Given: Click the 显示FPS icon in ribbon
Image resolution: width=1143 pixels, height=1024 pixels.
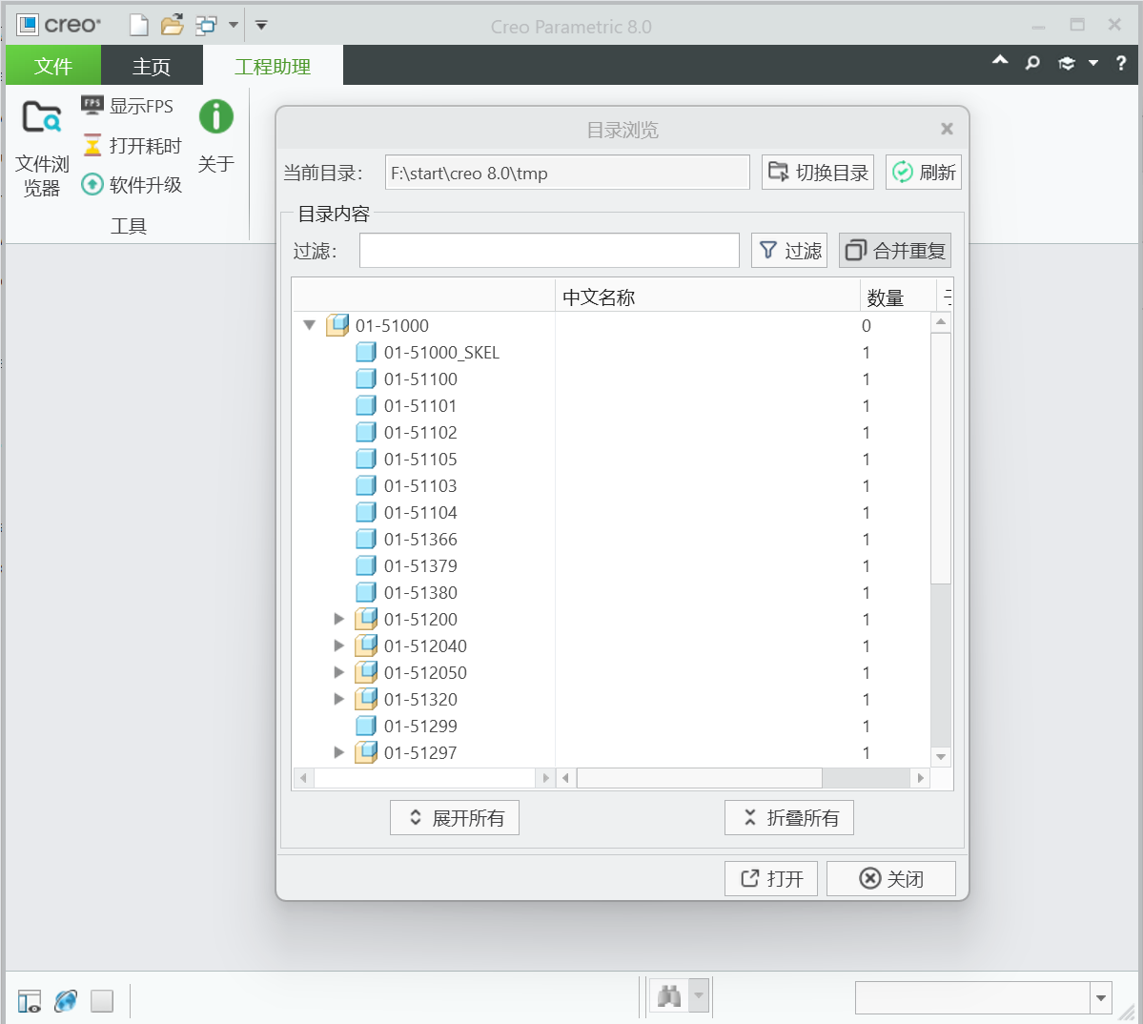Looking at the screenshot, I should coord(92,106).
